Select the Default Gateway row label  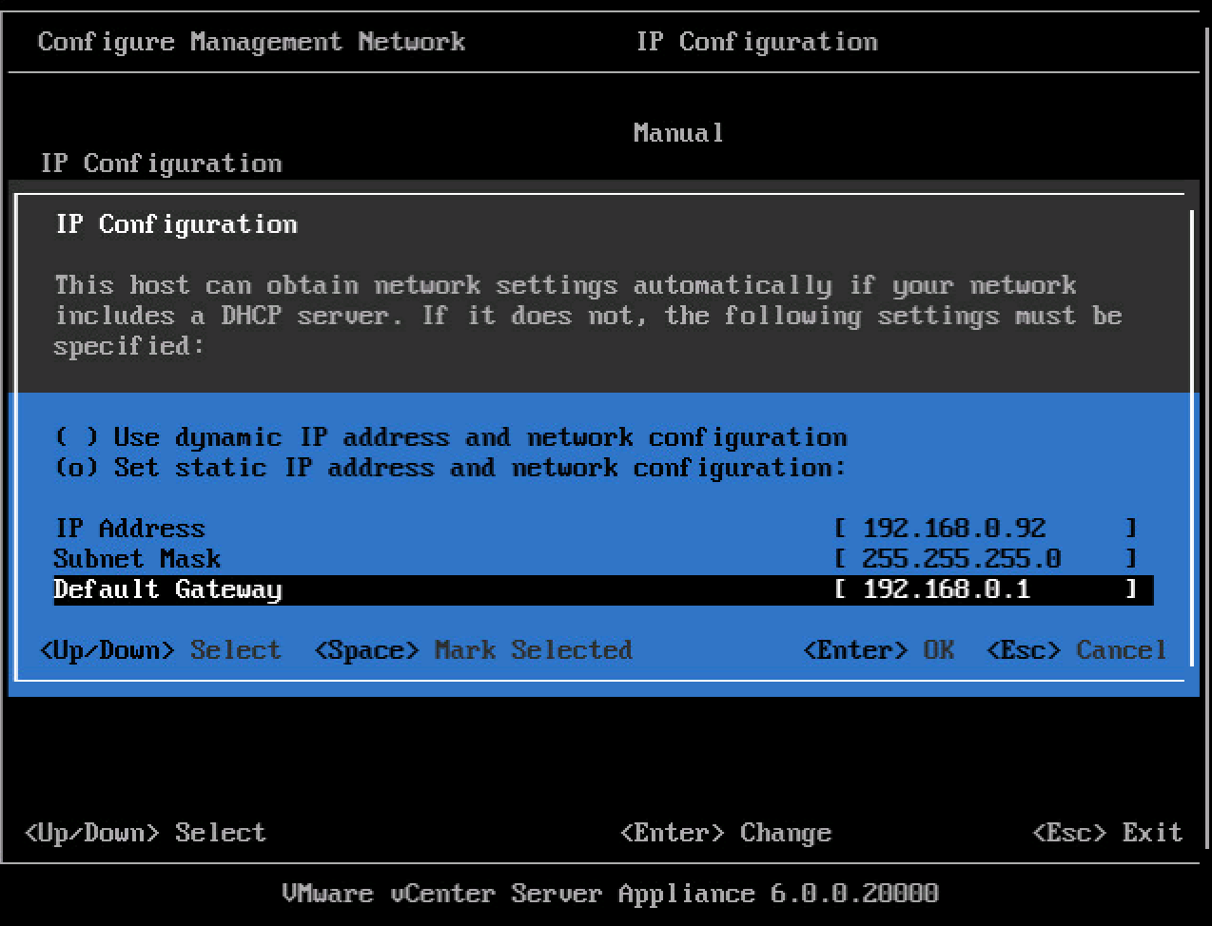[168, 589]
